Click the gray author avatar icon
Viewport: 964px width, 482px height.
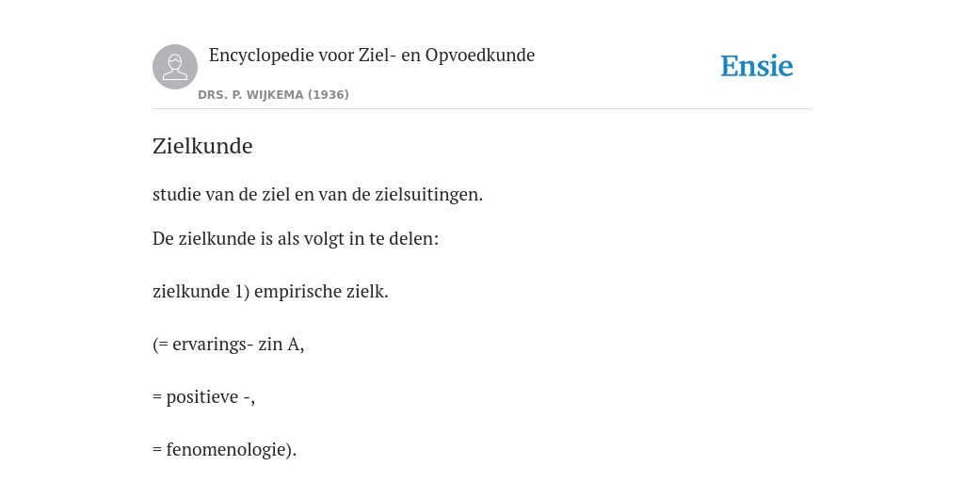(x=175, y=67)
